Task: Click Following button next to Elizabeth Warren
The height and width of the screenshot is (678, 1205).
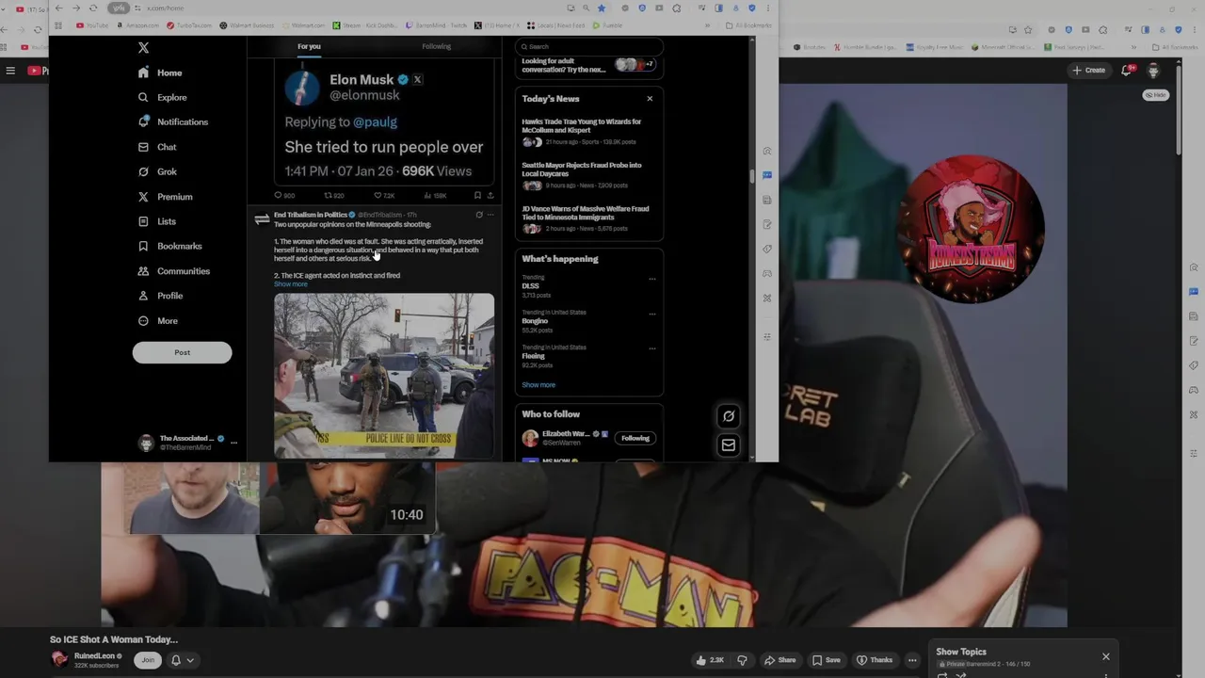Action: point(635,438)
